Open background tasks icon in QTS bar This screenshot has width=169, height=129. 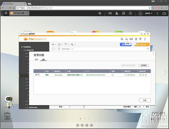click(x=117, y=13)
